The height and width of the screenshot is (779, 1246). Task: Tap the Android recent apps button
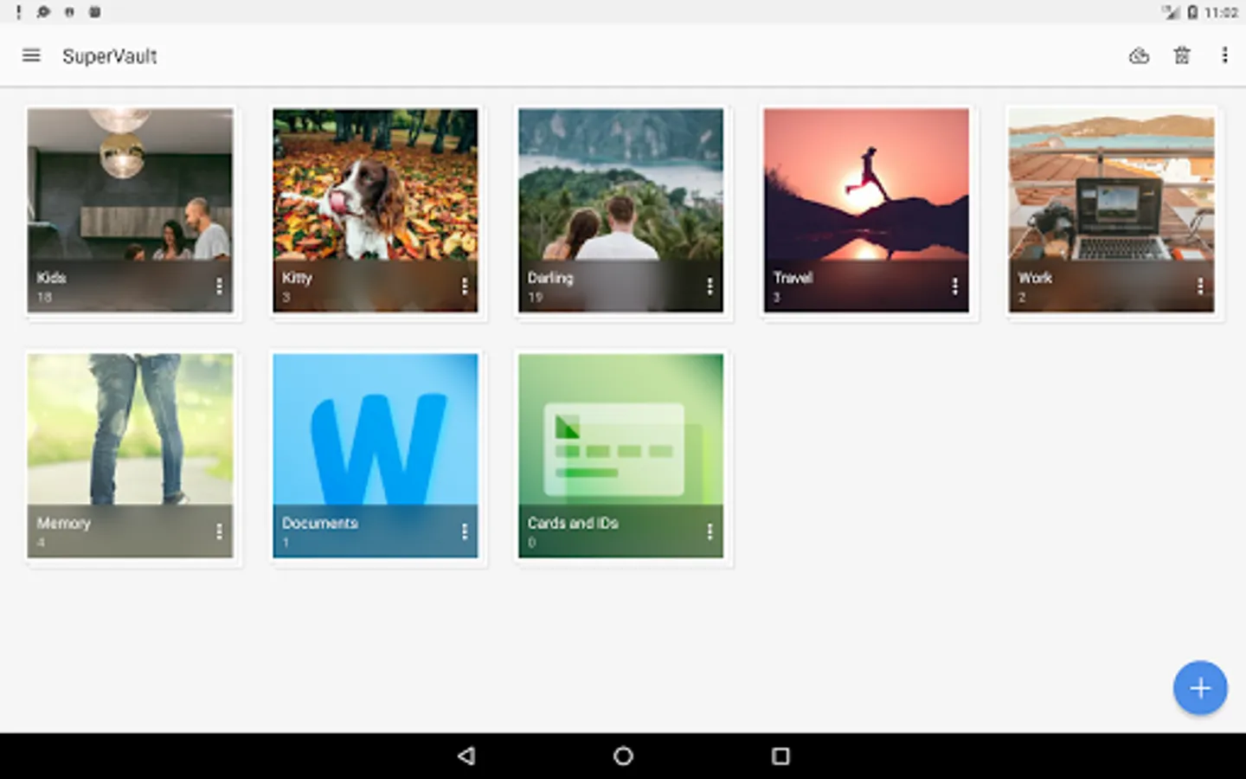(x=780, y=756)
